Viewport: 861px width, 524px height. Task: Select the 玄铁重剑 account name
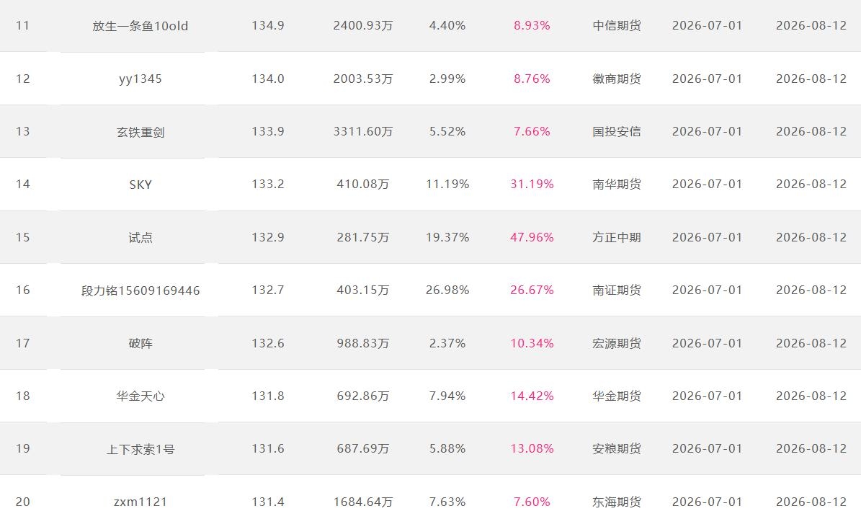pyautogui.click(x=140, y=132)
